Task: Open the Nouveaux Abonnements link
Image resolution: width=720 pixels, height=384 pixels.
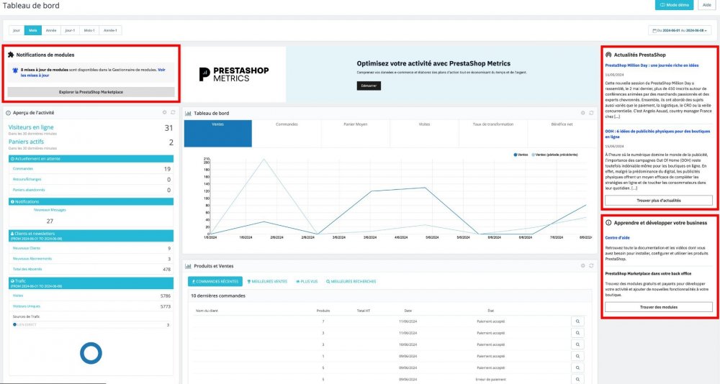Action: point(32,258)
